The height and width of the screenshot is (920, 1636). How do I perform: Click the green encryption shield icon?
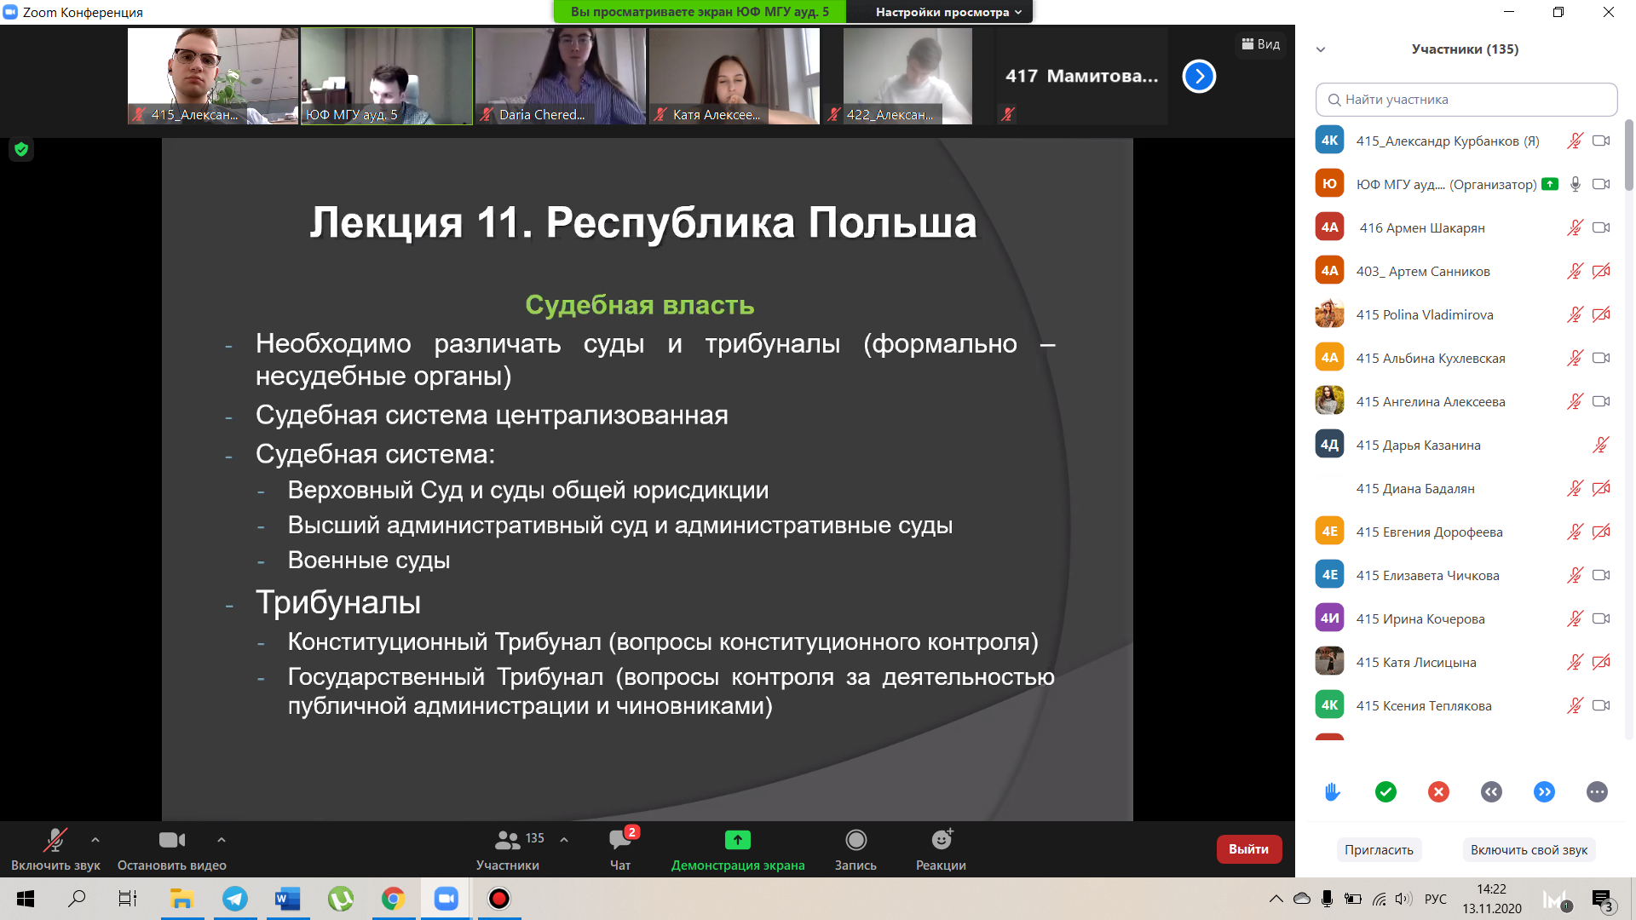click(x=21, y=149)
